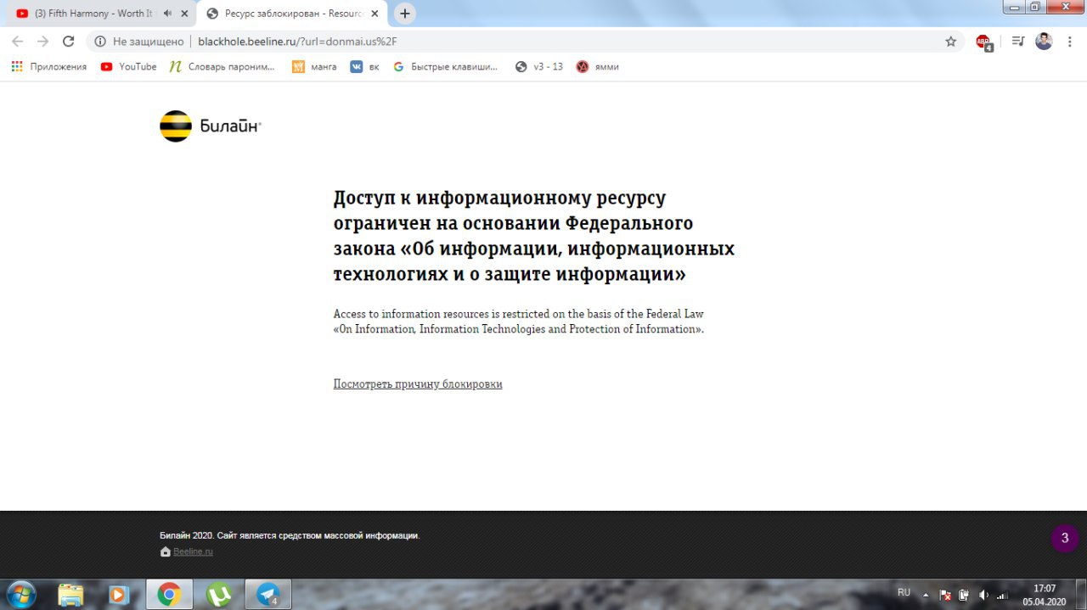Viewport: 1087px width, 610px height.
Task: Show hidden tray icons arrow
Action: pos(926,595)
